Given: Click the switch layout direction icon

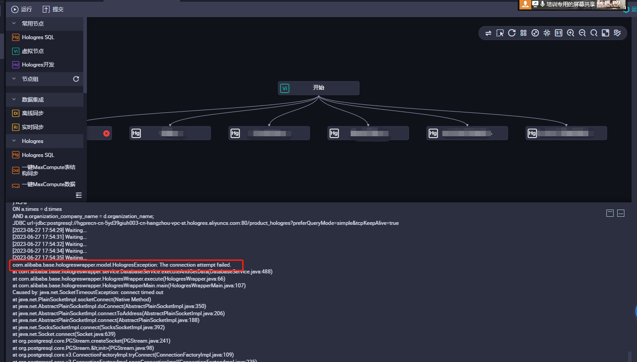Looking at the screenshot, I should pos(488,33).
